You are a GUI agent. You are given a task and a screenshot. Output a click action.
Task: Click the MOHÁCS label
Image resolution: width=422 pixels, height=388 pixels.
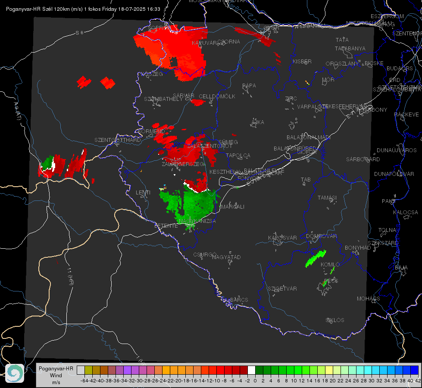369,299
